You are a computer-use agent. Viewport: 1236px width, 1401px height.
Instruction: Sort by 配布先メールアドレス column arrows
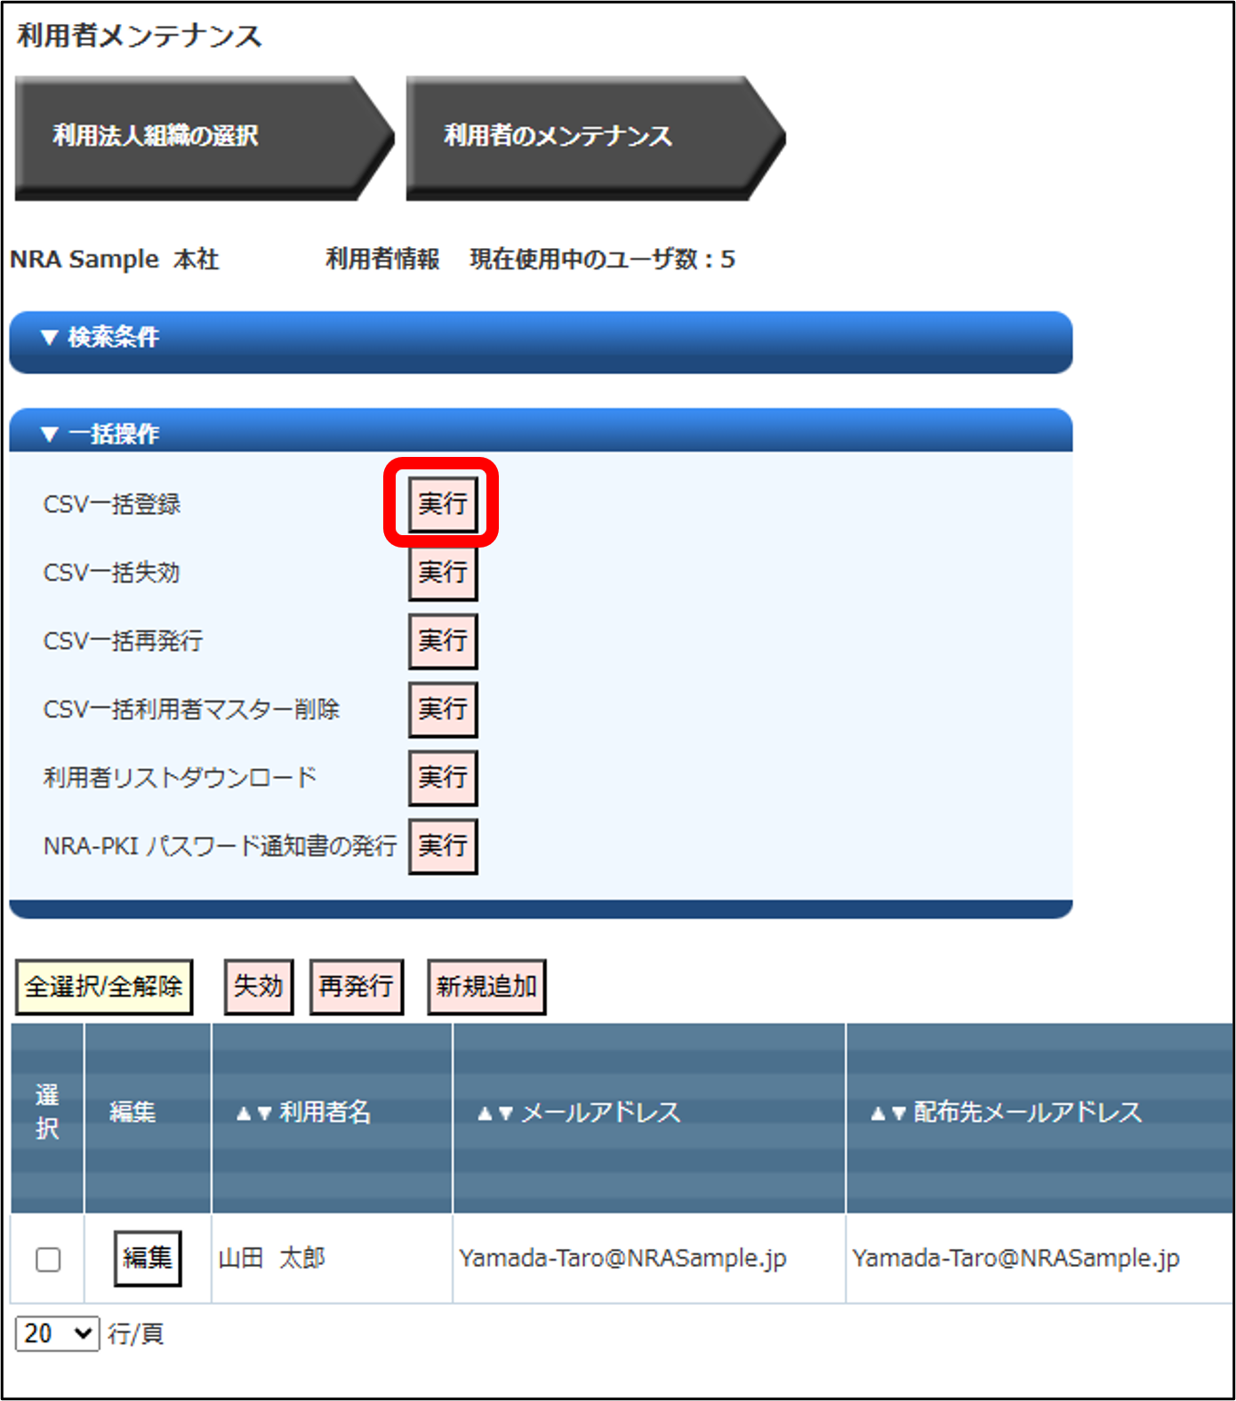tap(888, 1113)
